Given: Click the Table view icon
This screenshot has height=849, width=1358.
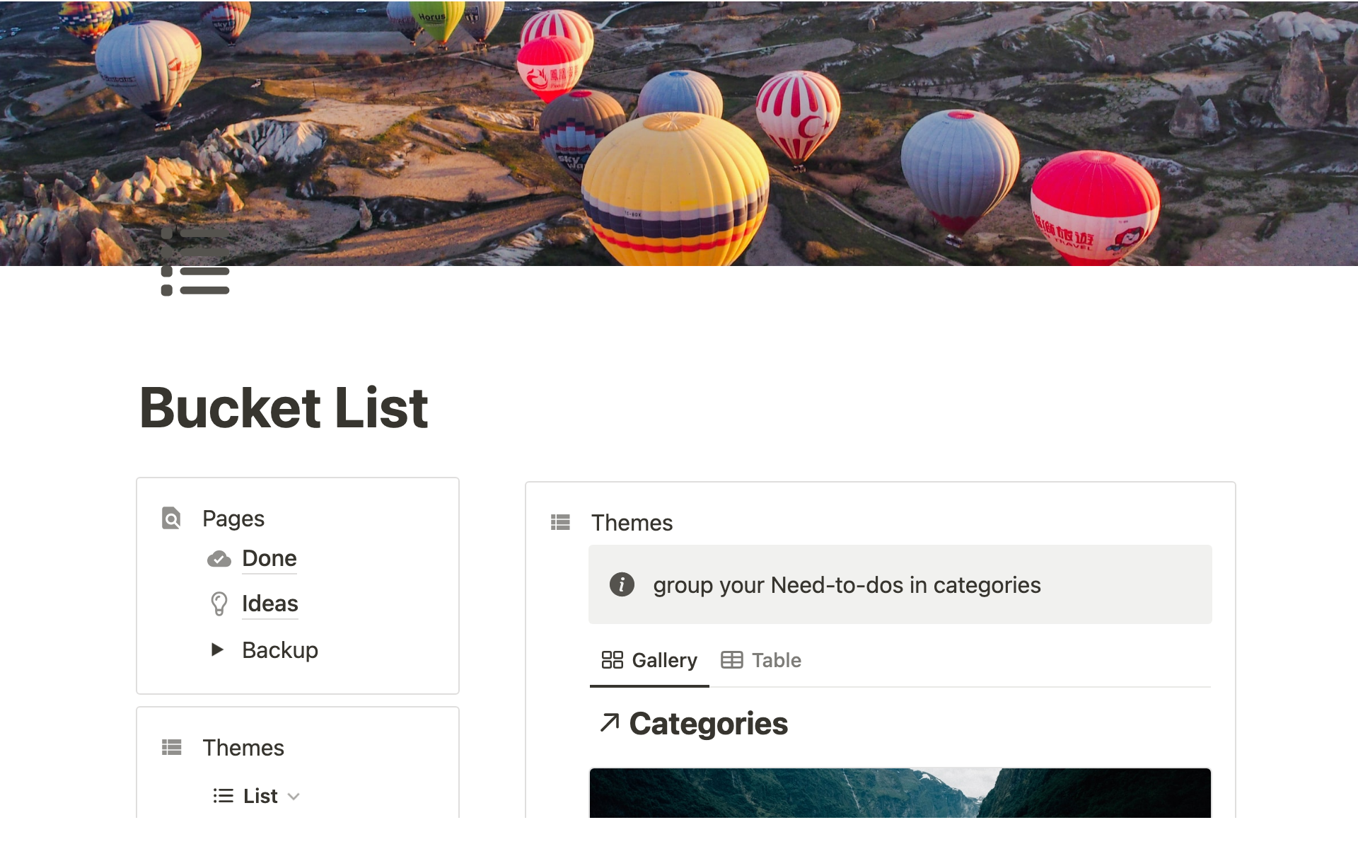Looking at the screenshot, I should [731, 660].
